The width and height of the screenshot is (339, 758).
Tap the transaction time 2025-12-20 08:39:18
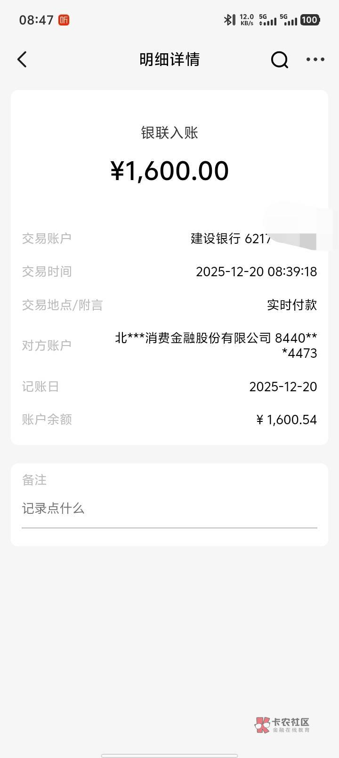pos(256,272)
